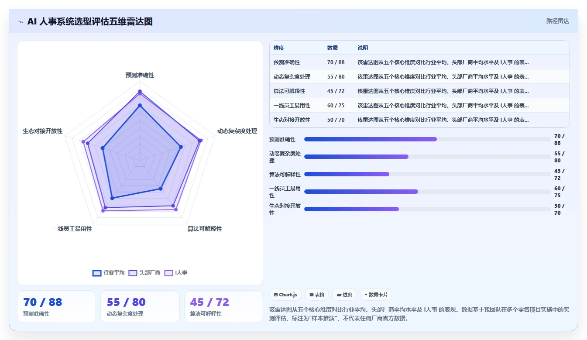This screenshot has width=587, height=340.
Task: Click the 算法可解释性 progress bar
Action: point(427,174)
